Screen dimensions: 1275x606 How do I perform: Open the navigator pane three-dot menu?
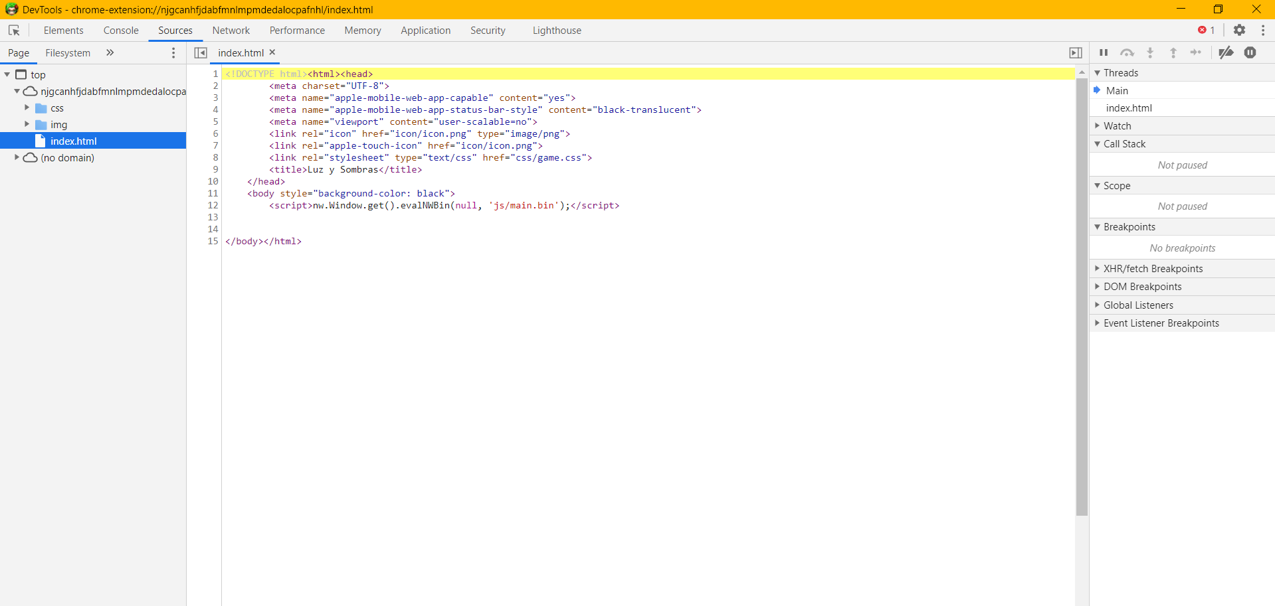tap(173, 53)
